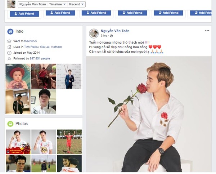Click the post author name Nguyễn Văn Toàn
This screenshot has height=174, width=216.
(115, 31)
